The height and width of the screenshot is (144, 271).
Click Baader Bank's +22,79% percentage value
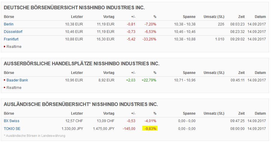pyautogui.click(x=149, y=80)
